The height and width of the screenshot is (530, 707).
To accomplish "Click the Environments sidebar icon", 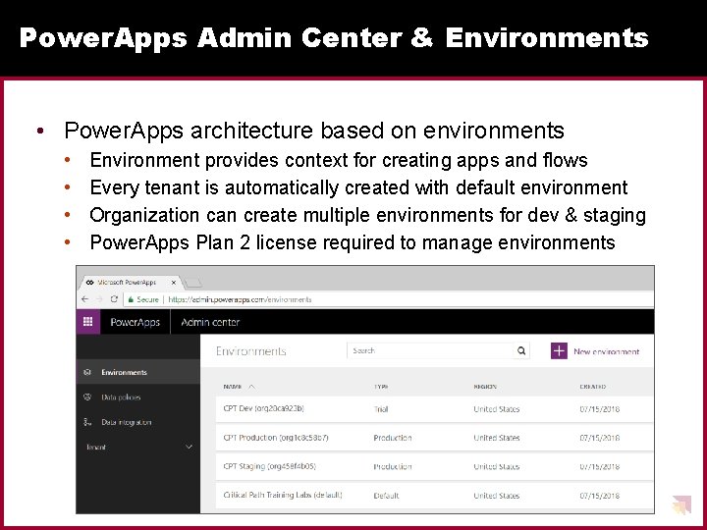I will pos(87,372).
